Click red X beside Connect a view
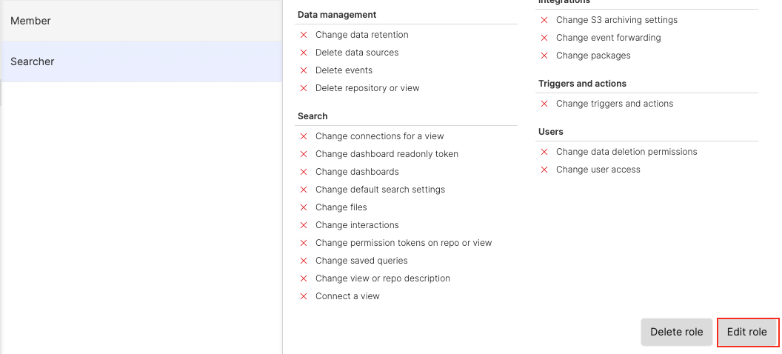Image resolution: width=782 pixels, height=354 pixels. click(304, 296)
